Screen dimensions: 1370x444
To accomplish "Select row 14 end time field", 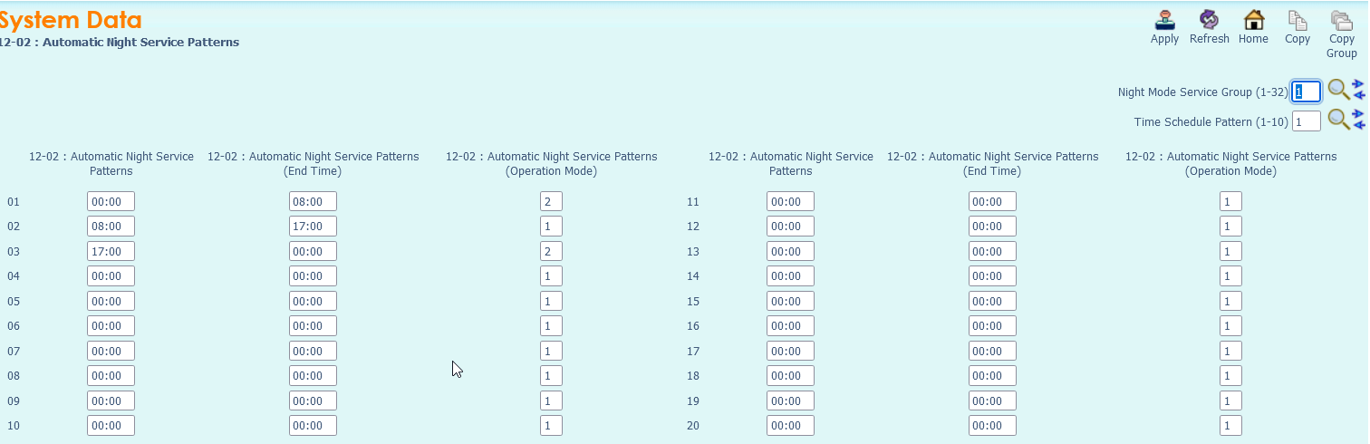I will pos(992,275).
